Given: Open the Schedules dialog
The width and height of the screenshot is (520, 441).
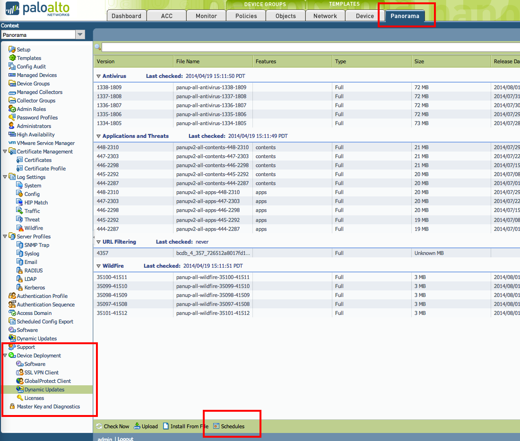Looking at the screenshot, I should 231,426.
